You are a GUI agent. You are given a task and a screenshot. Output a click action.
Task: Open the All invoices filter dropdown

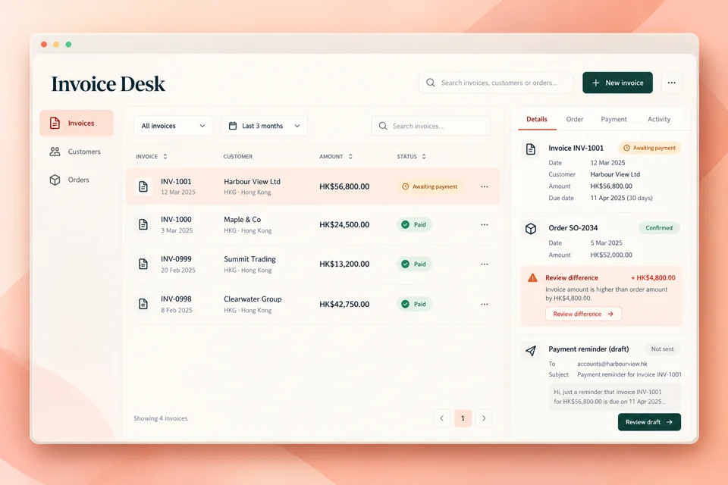[x=173, y=126]
